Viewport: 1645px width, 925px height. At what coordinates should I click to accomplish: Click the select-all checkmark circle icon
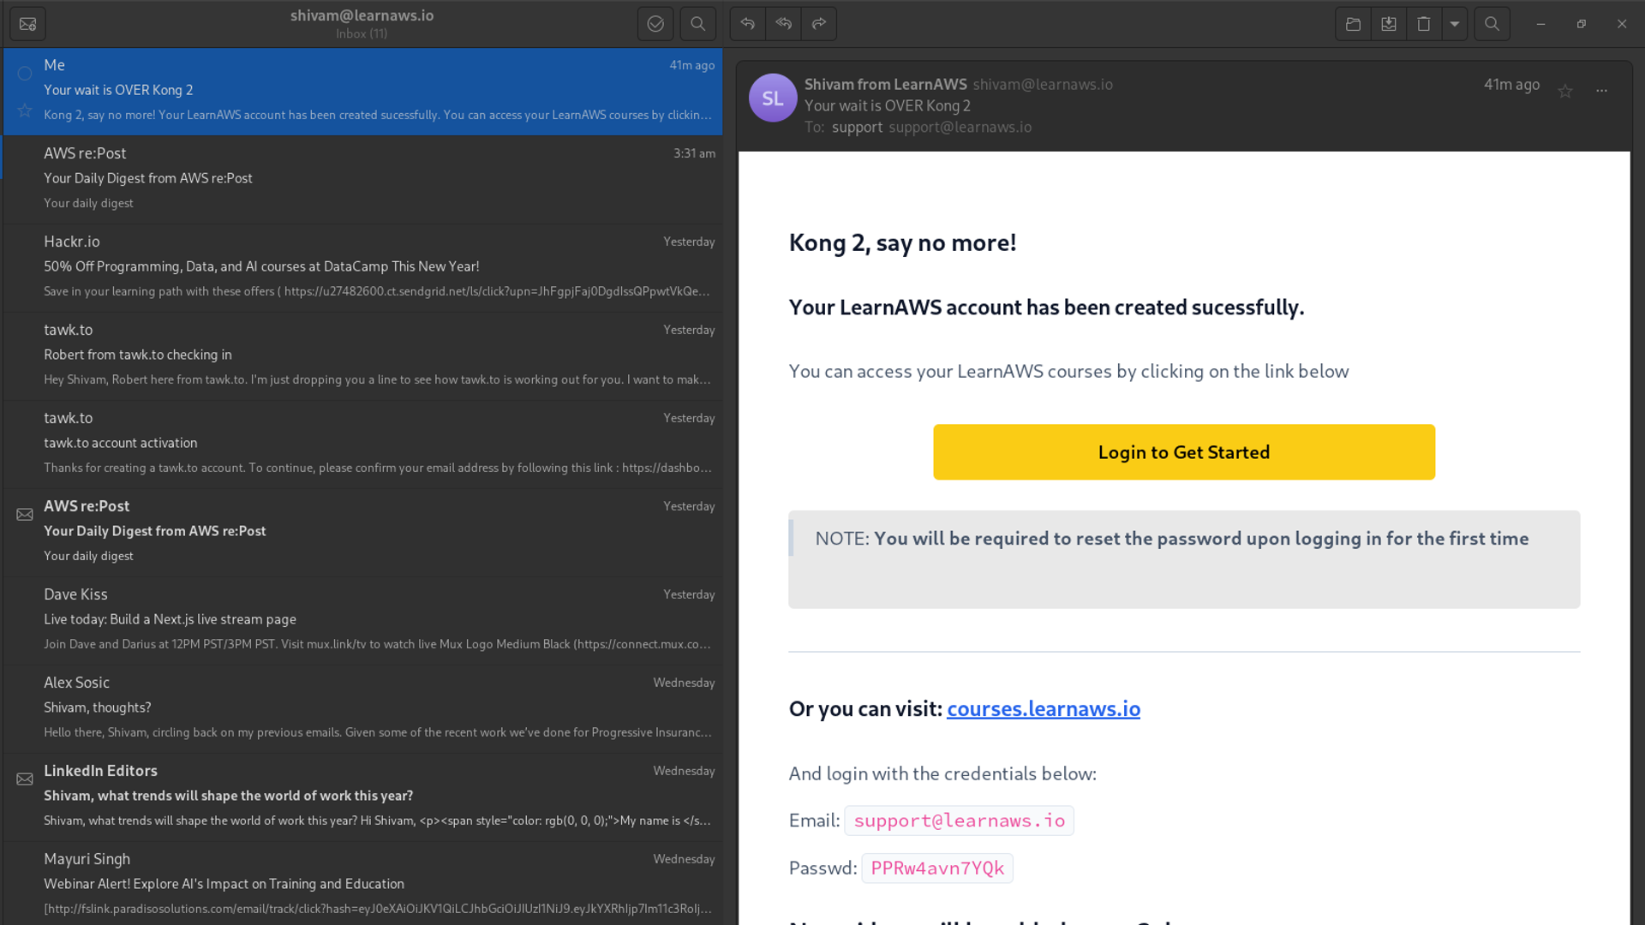point(655,24)
